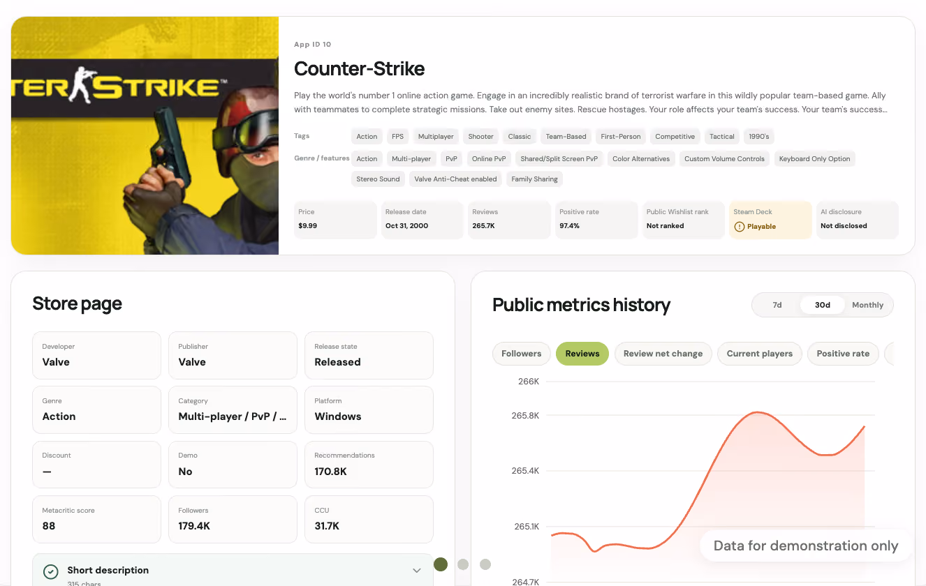Select the First-Person tag
Viewport: 926px width, 586px height.
pos(621,137)
